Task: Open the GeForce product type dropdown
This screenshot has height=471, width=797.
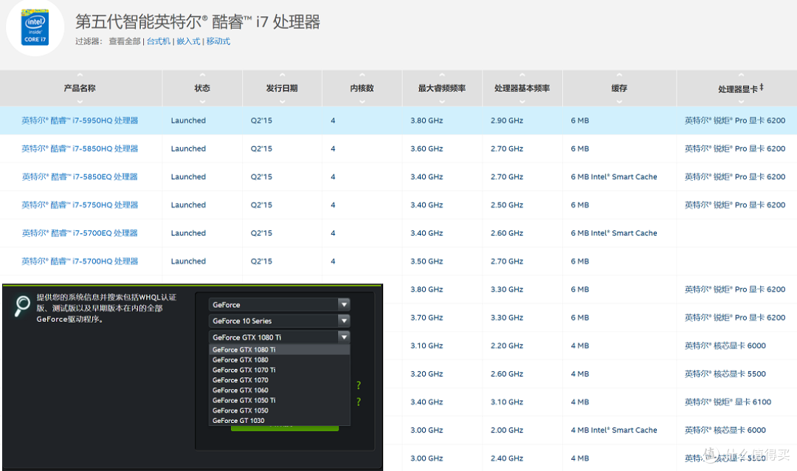Action: (x=279, y=305)
